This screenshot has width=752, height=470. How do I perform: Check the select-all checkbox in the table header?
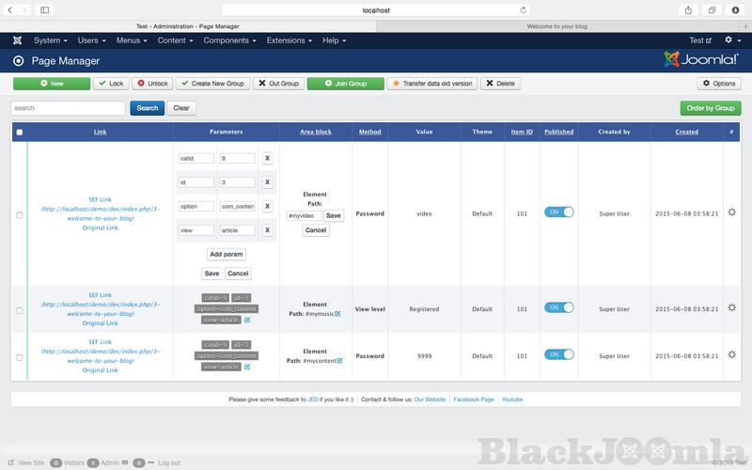click(x=19, y=132)
